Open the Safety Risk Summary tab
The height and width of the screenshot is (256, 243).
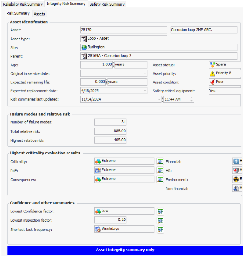[107, 4]
